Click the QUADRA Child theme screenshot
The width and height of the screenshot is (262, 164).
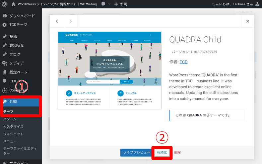pyautogui.click(x=110, y=70)
